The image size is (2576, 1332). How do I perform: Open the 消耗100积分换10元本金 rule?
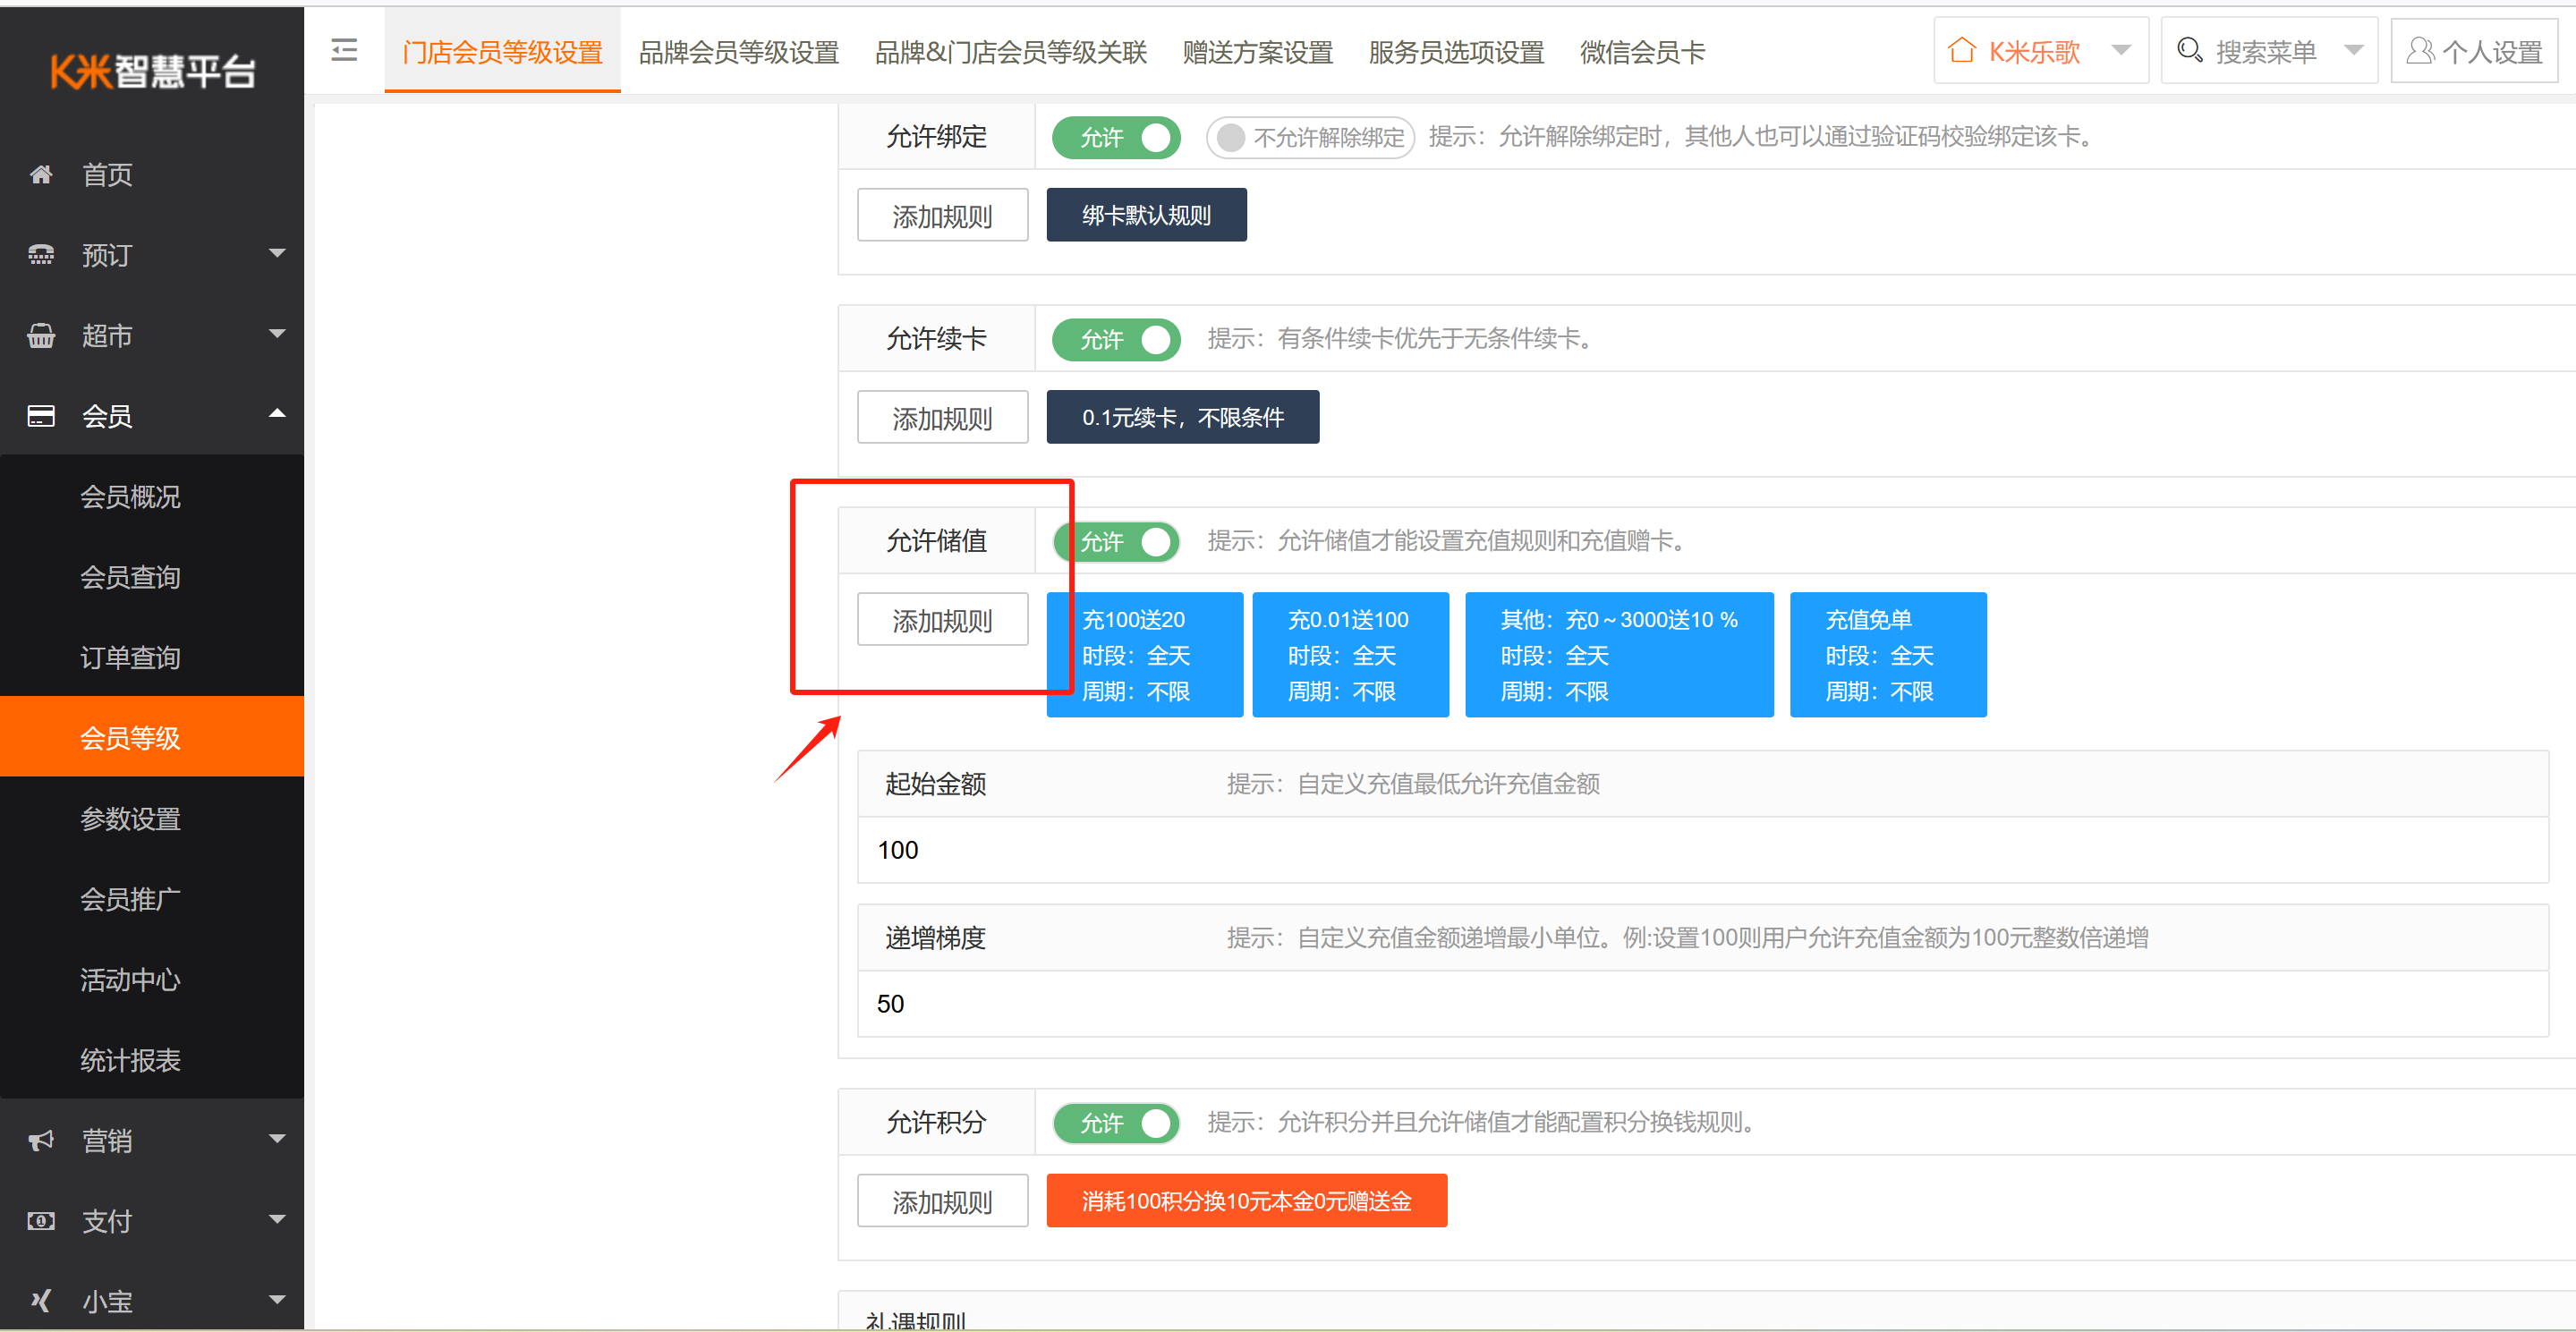[x=1247, y=1201]
